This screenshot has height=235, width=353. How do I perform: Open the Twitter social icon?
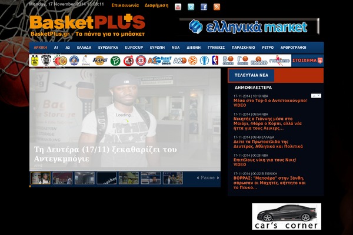tap(191, 6)
